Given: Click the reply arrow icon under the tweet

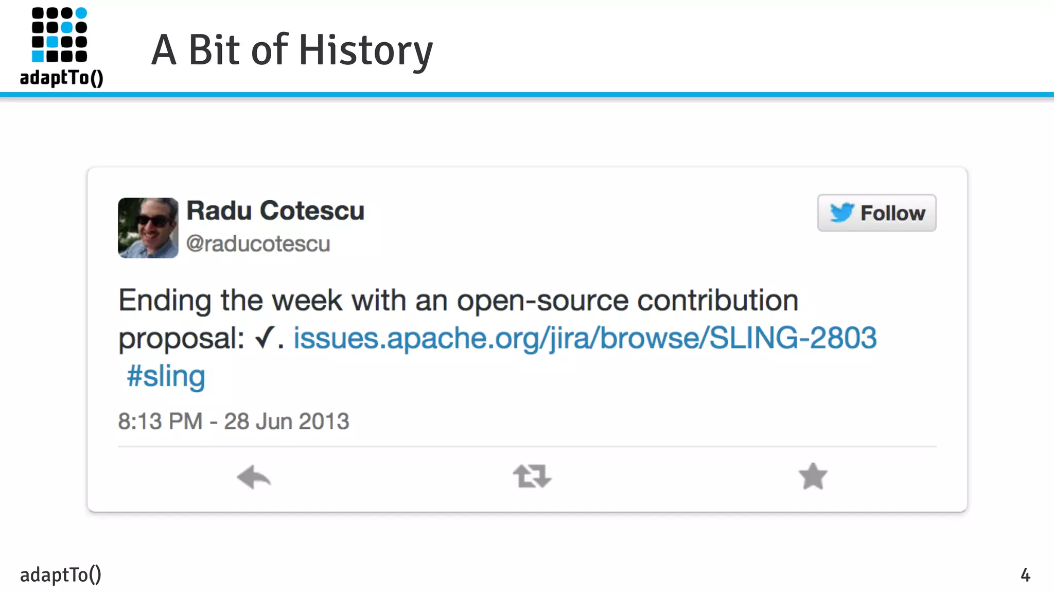Looking at the screenshot, I should tap(254, 477).
